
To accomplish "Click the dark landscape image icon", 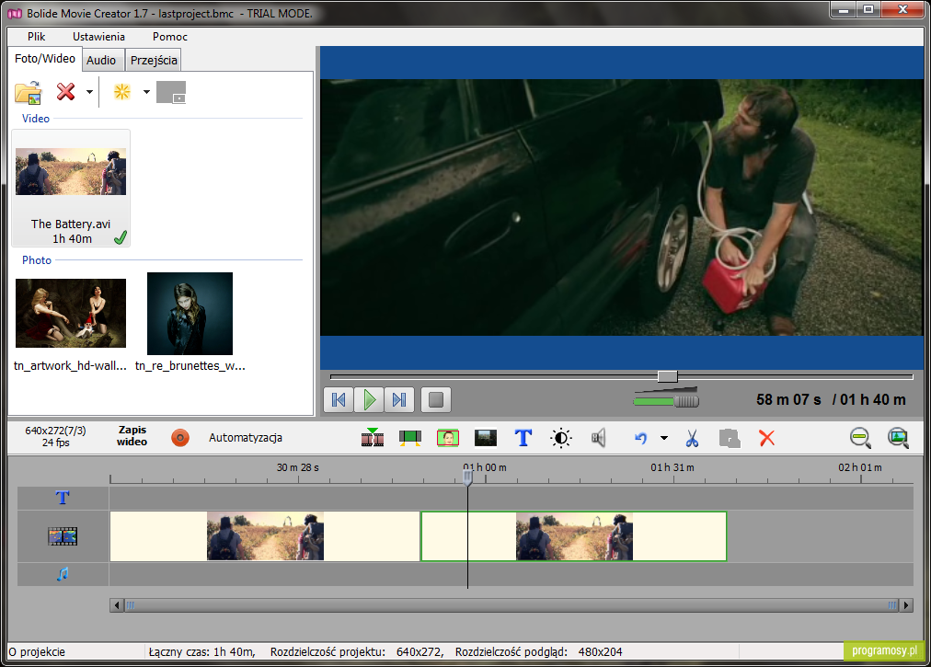I will point(486,438).
